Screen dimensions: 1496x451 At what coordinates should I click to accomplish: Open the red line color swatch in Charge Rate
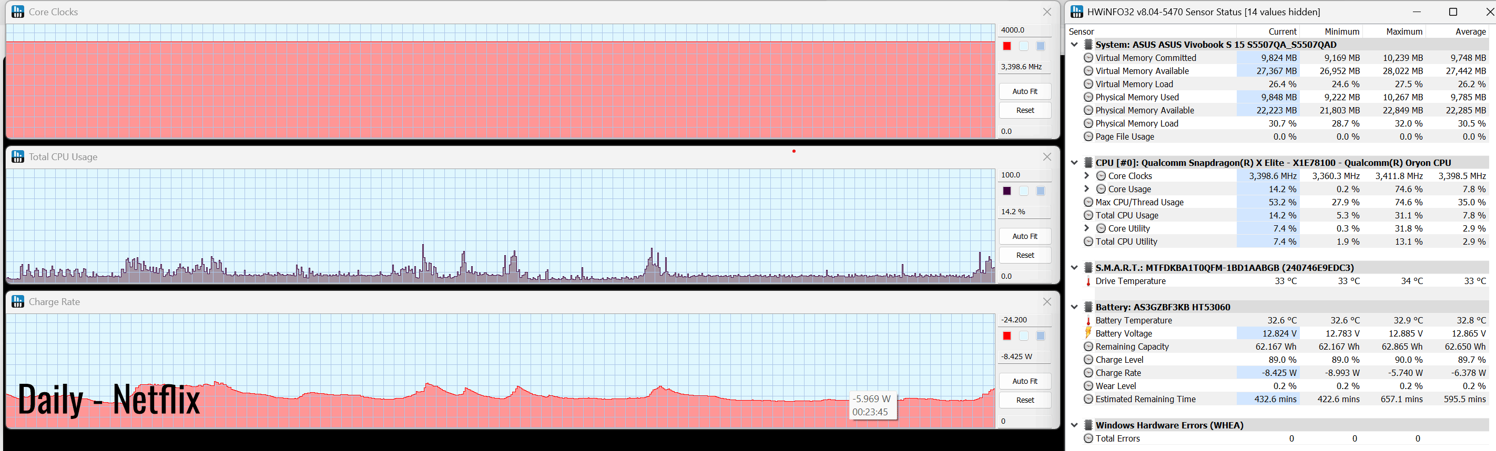pos(1007,336)
